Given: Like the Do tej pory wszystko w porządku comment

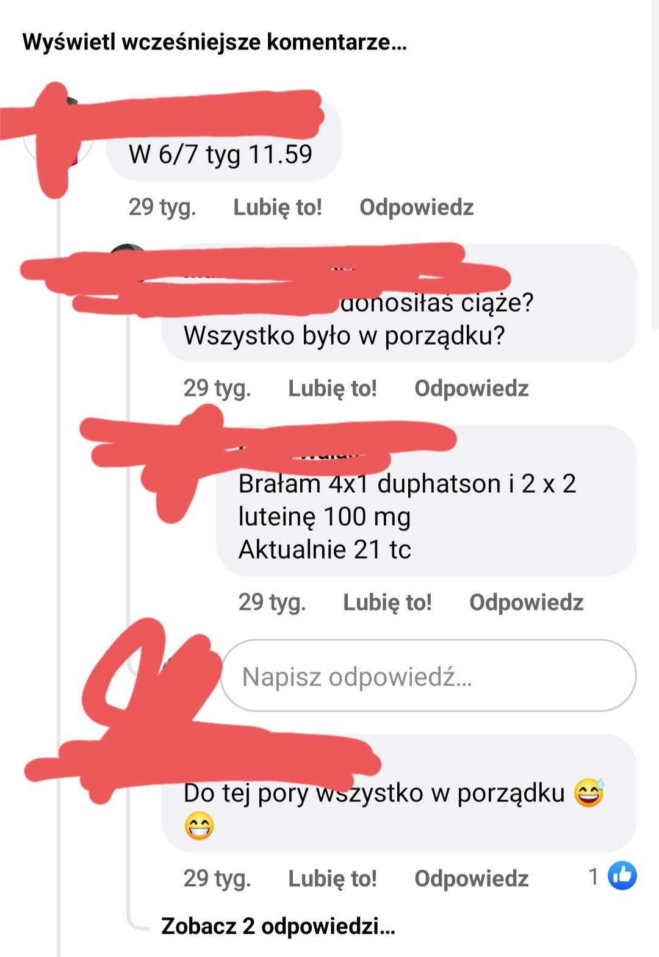Looking at the screenshot, I should 332,879.
